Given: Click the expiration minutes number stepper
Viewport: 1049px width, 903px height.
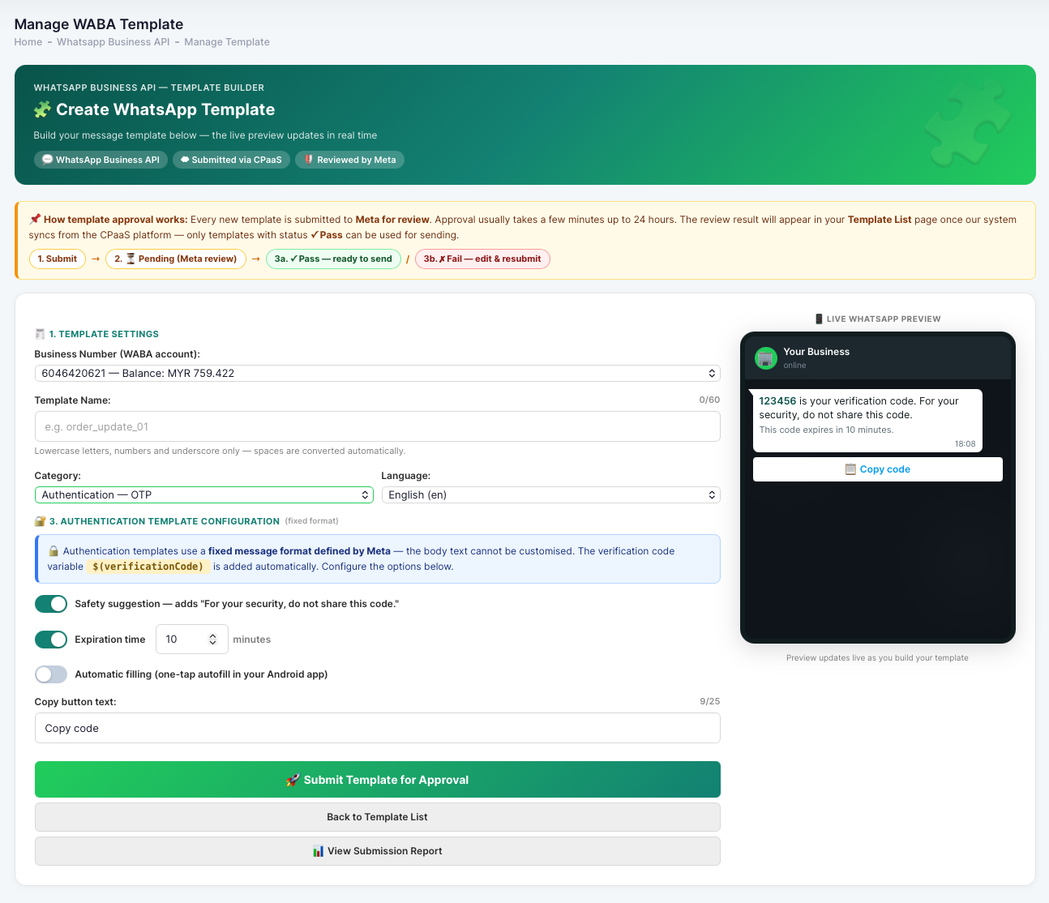Looking at the screenshot, I should point(212,640).
